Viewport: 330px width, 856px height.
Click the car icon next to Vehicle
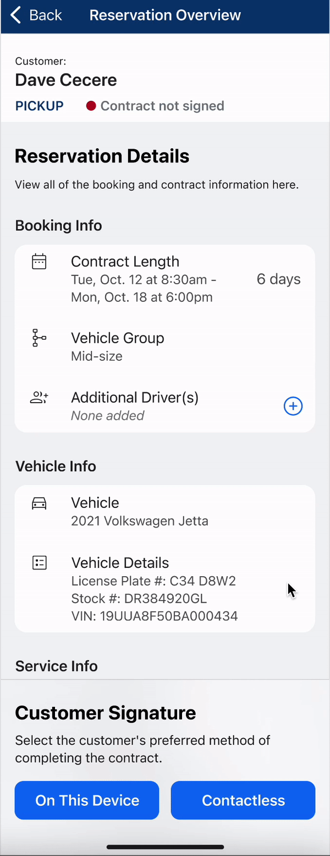tap(39, 503)
